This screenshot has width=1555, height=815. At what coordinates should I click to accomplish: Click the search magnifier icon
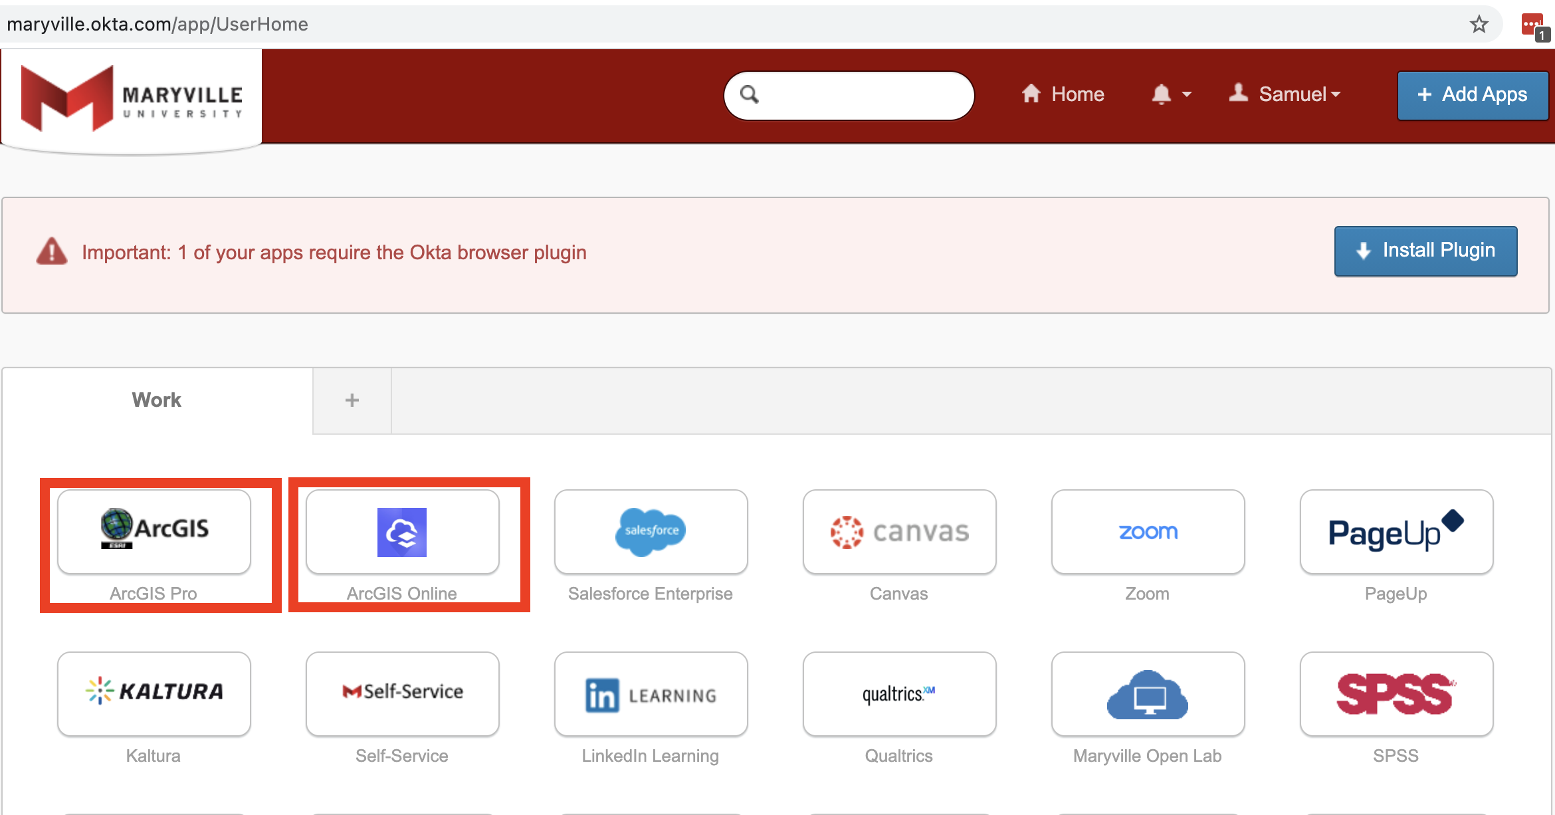750,94
